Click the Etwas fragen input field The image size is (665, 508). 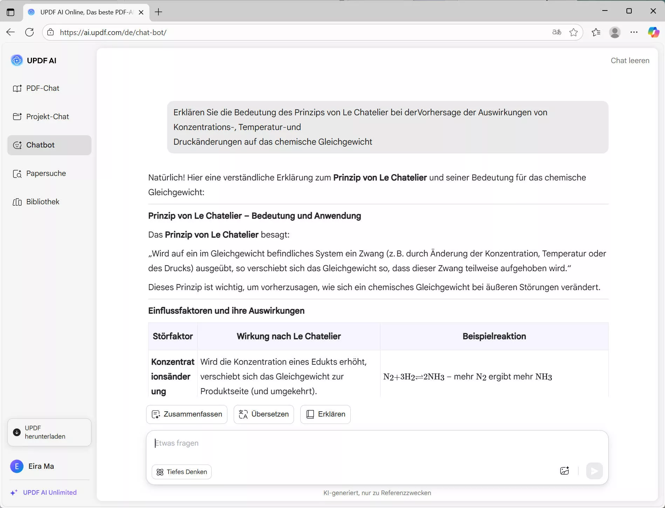coord(245,443)
